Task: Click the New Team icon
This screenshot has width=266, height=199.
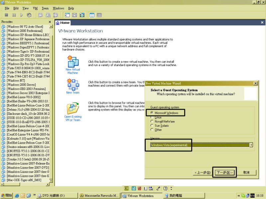Action: (73, 84)
